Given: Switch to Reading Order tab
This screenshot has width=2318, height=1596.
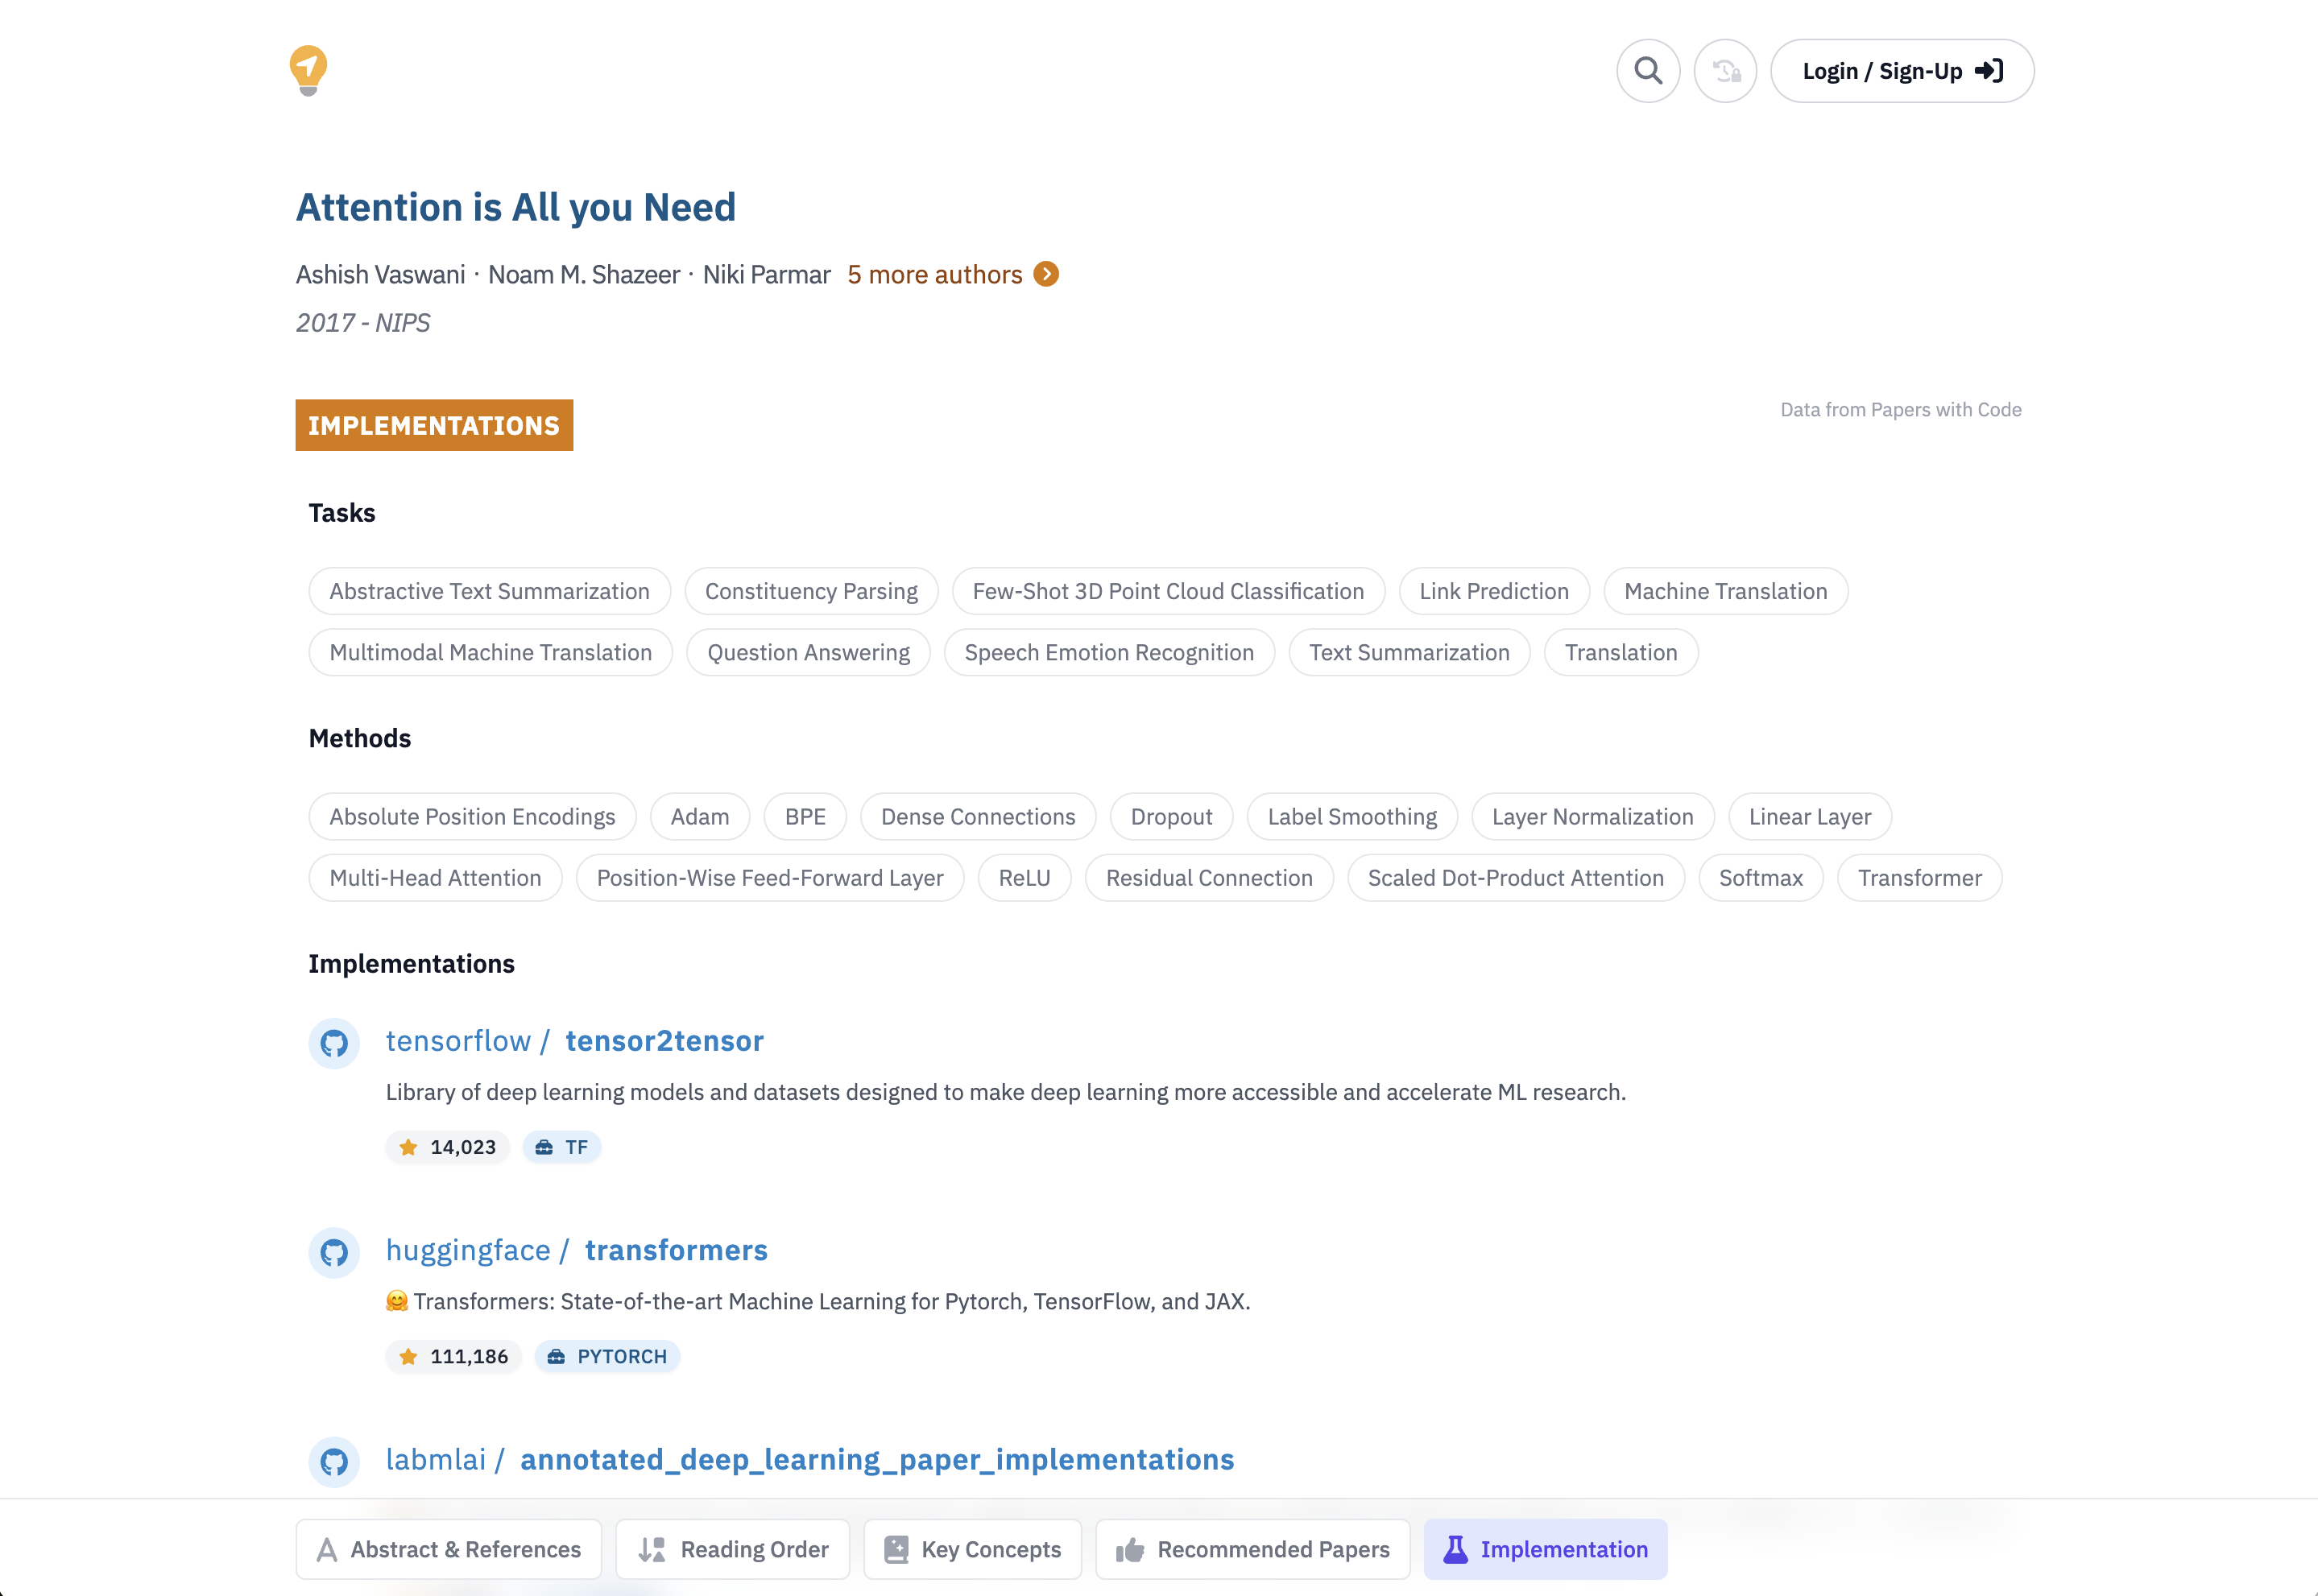Looking at the screenshot, I should [733, 1549].
